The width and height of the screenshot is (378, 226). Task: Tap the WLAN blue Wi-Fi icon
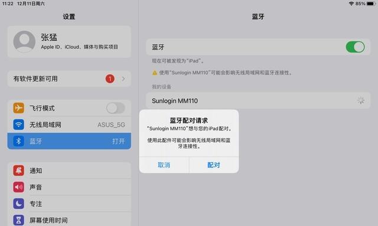(x=18, y=125)
